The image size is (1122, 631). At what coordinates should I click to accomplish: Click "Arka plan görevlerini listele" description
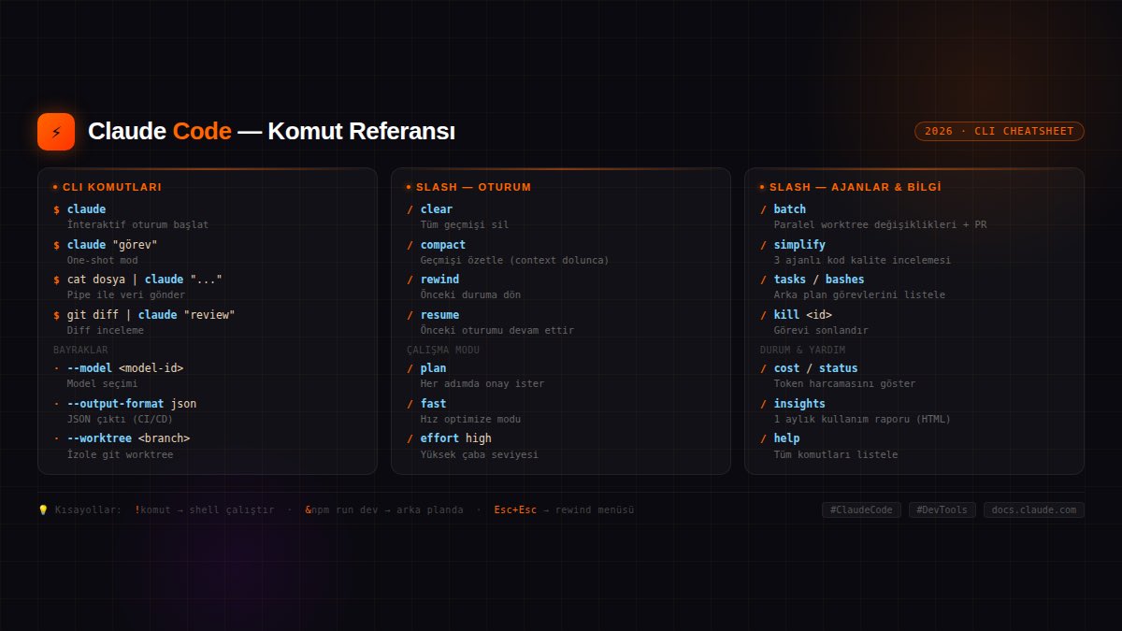(x=859, y=295)
